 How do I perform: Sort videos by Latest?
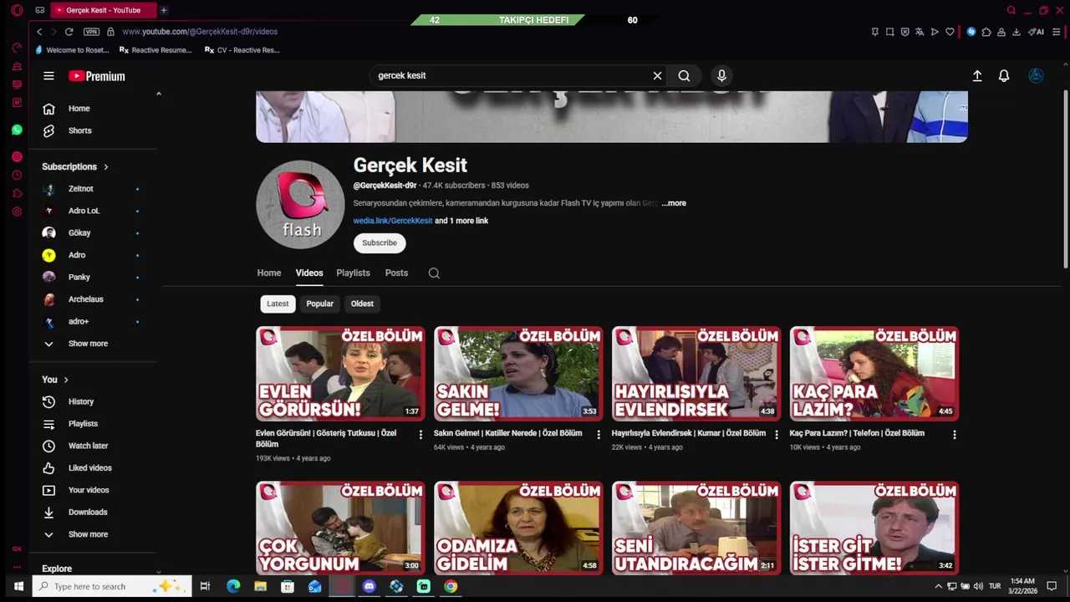278,304
